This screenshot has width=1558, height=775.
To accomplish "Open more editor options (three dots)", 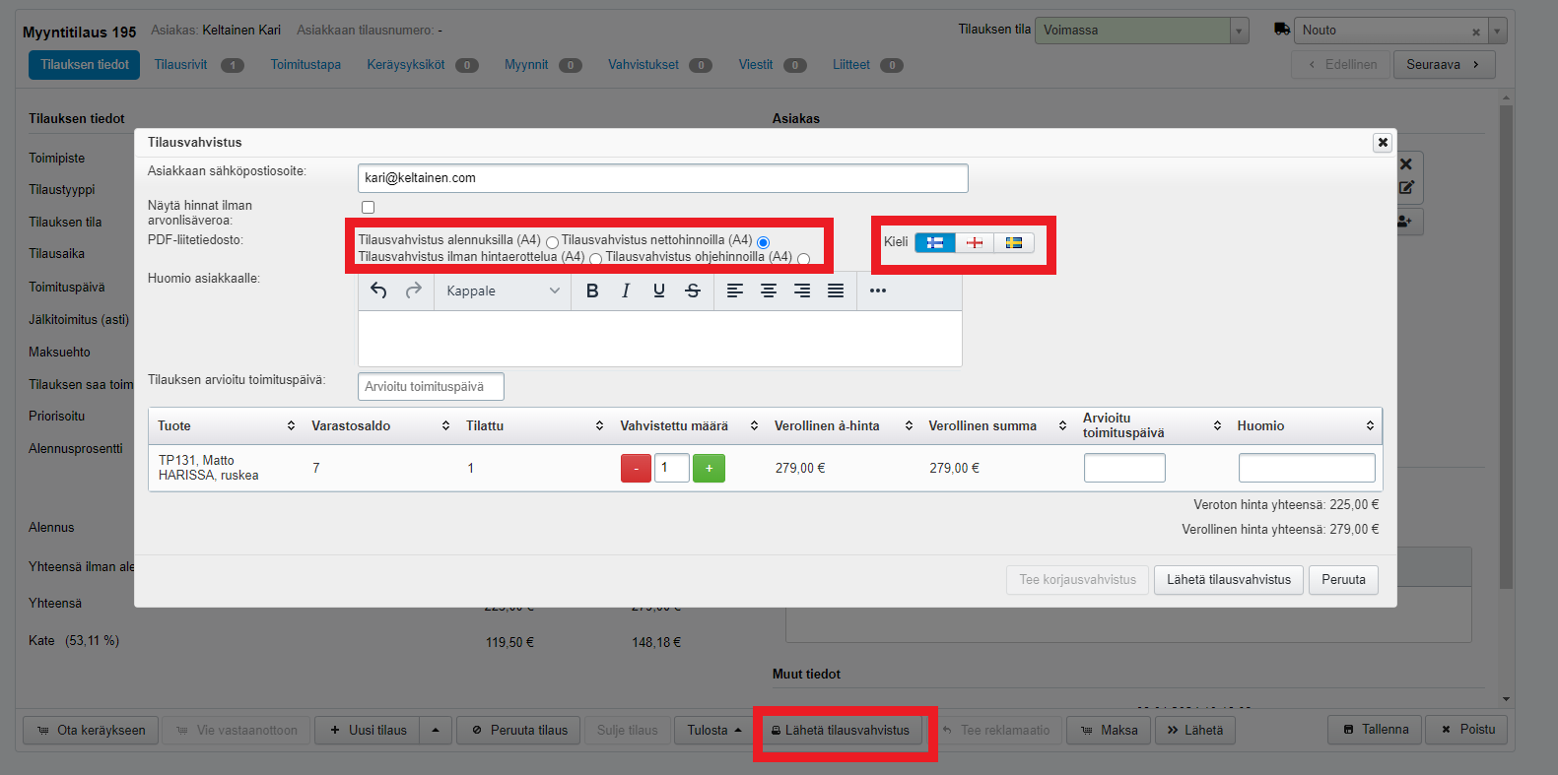I will [x=878, y=291].
